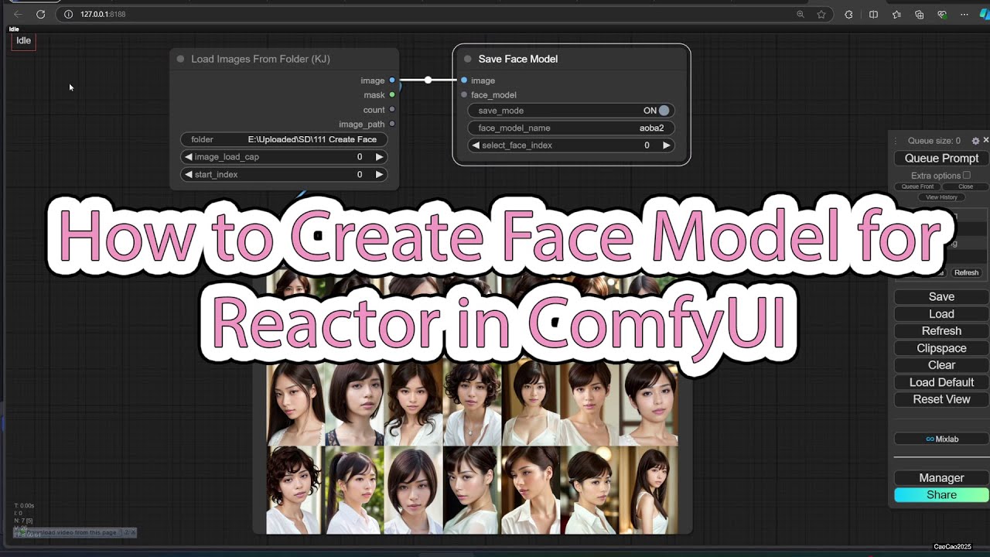
Task: Increase start_index with right arrow
Action: pos(379,175)
